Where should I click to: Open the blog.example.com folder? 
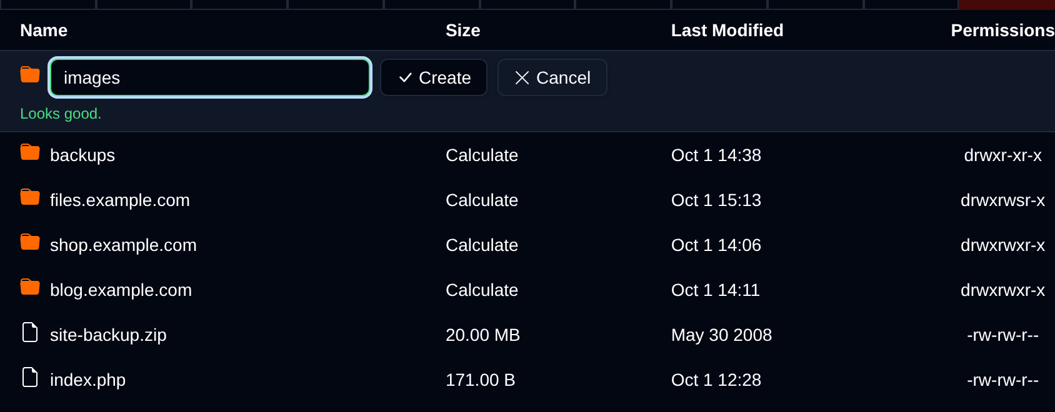[121, 290]
